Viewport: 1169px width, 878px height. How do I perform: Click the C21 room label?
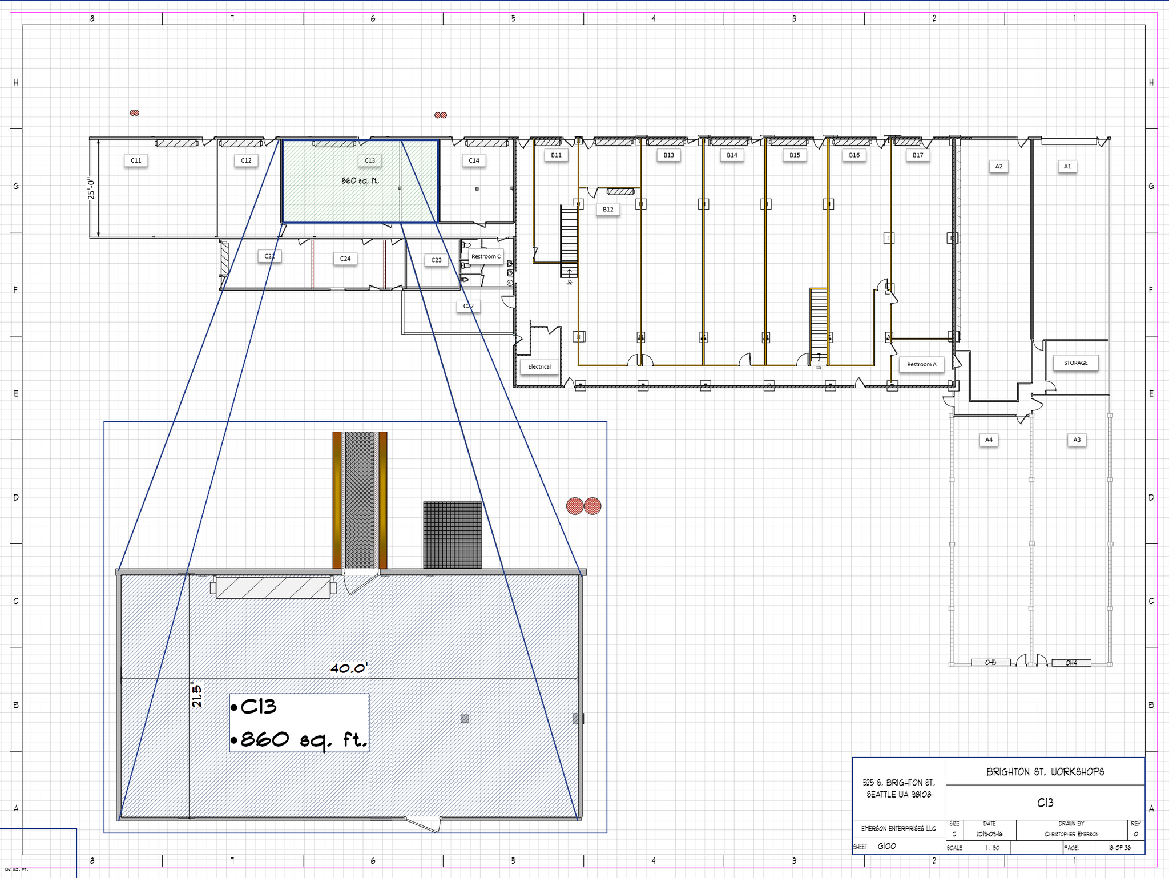pos(269,256)
